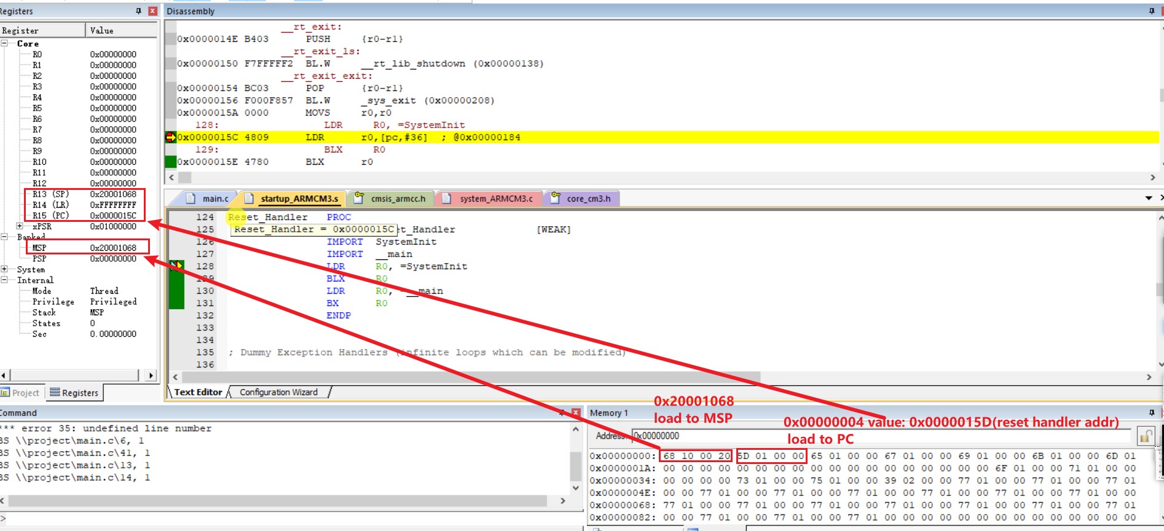The height and width of the screenshot is (531, 1164).
Task: Click the pushpin icon of the Memory 1 window
Action: [1152, 412]
